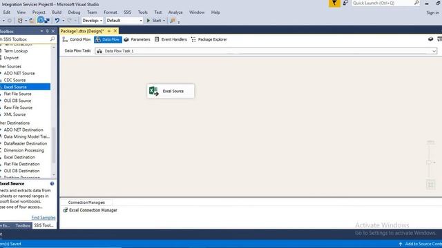This screenshot has width=442, height=248.
Task: Open the Undo history dropdown arrow
Action: coord(63,21)
